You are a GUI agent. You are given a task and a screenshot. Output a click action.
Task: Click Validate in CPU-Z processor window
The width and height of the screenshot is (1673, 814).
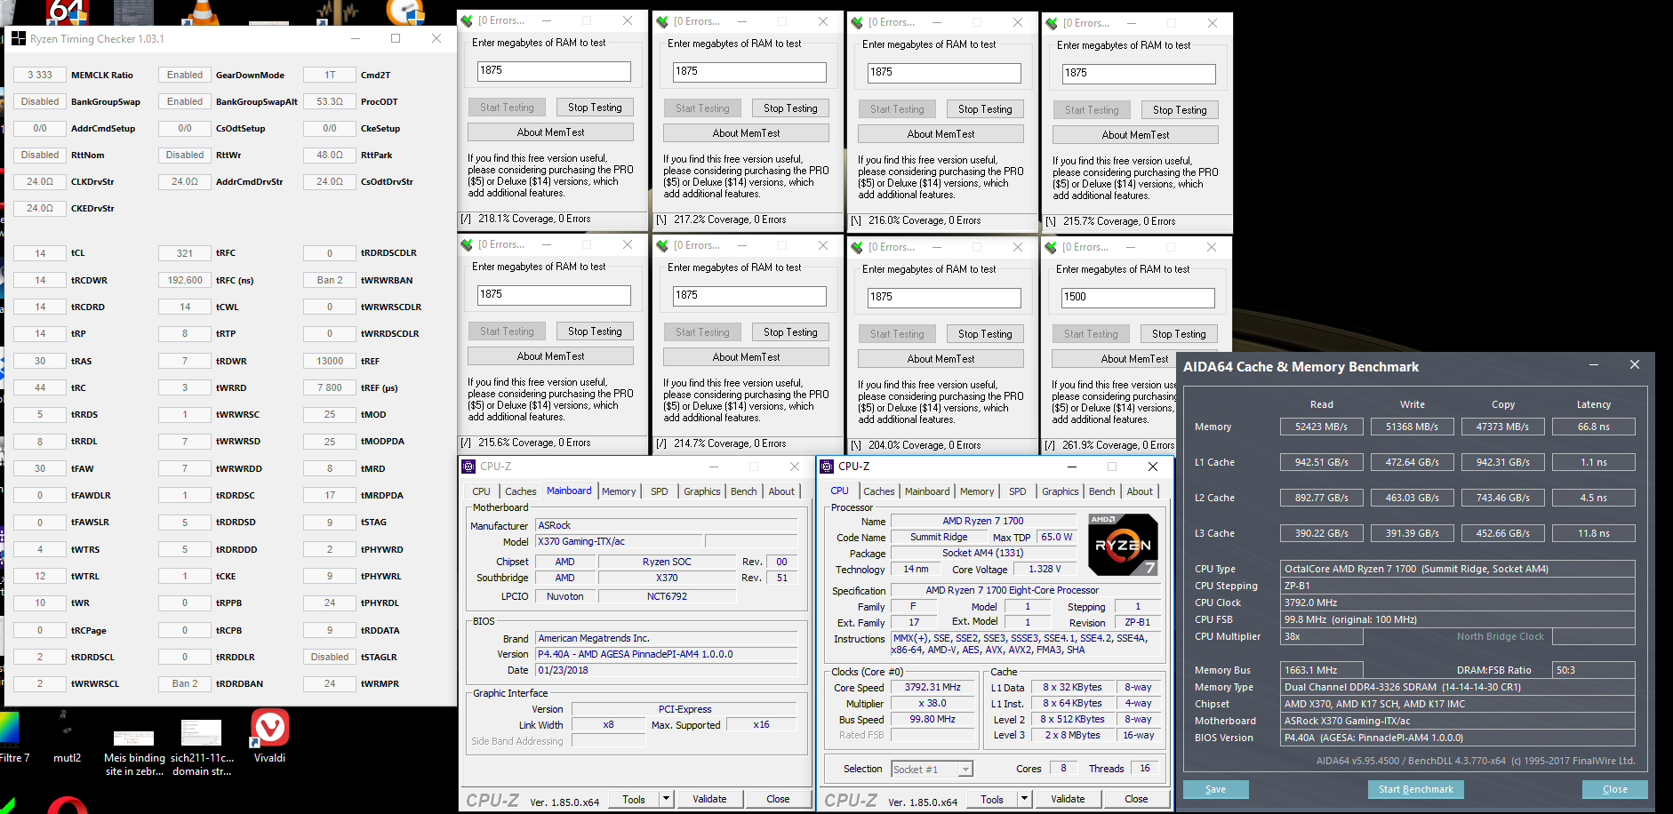(x=1068, y=799)
